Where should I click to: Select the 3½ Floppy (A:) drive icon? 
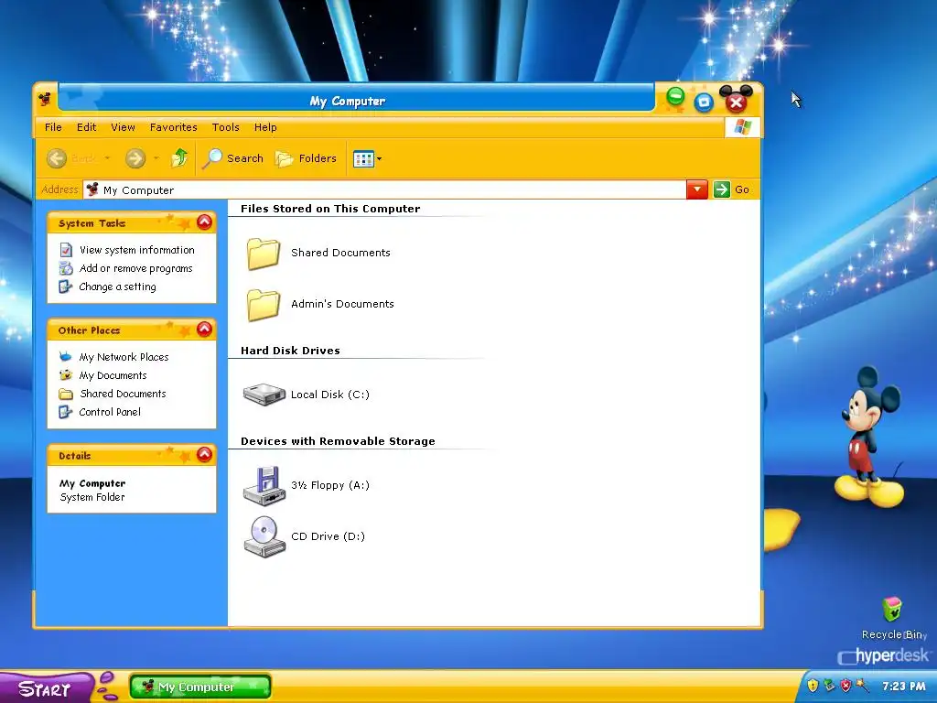(264, 485)
